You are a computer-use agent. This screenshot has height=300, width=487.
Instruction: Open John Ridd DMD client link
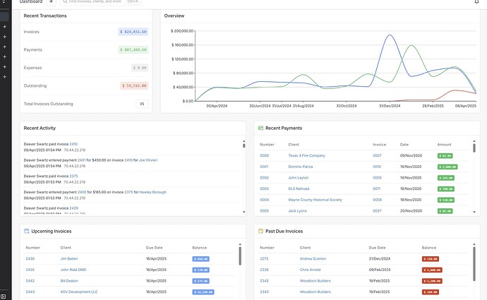tap(73, 270)
